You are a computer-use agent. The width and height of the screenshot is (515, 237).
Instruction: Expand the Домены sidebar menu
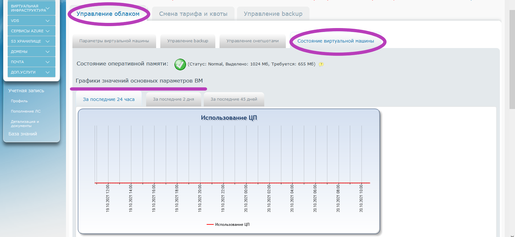(x=31, y=52)
